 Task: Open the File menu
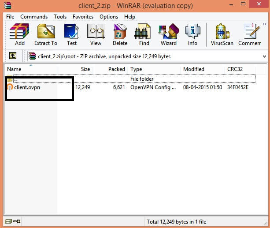coord(10,17)
